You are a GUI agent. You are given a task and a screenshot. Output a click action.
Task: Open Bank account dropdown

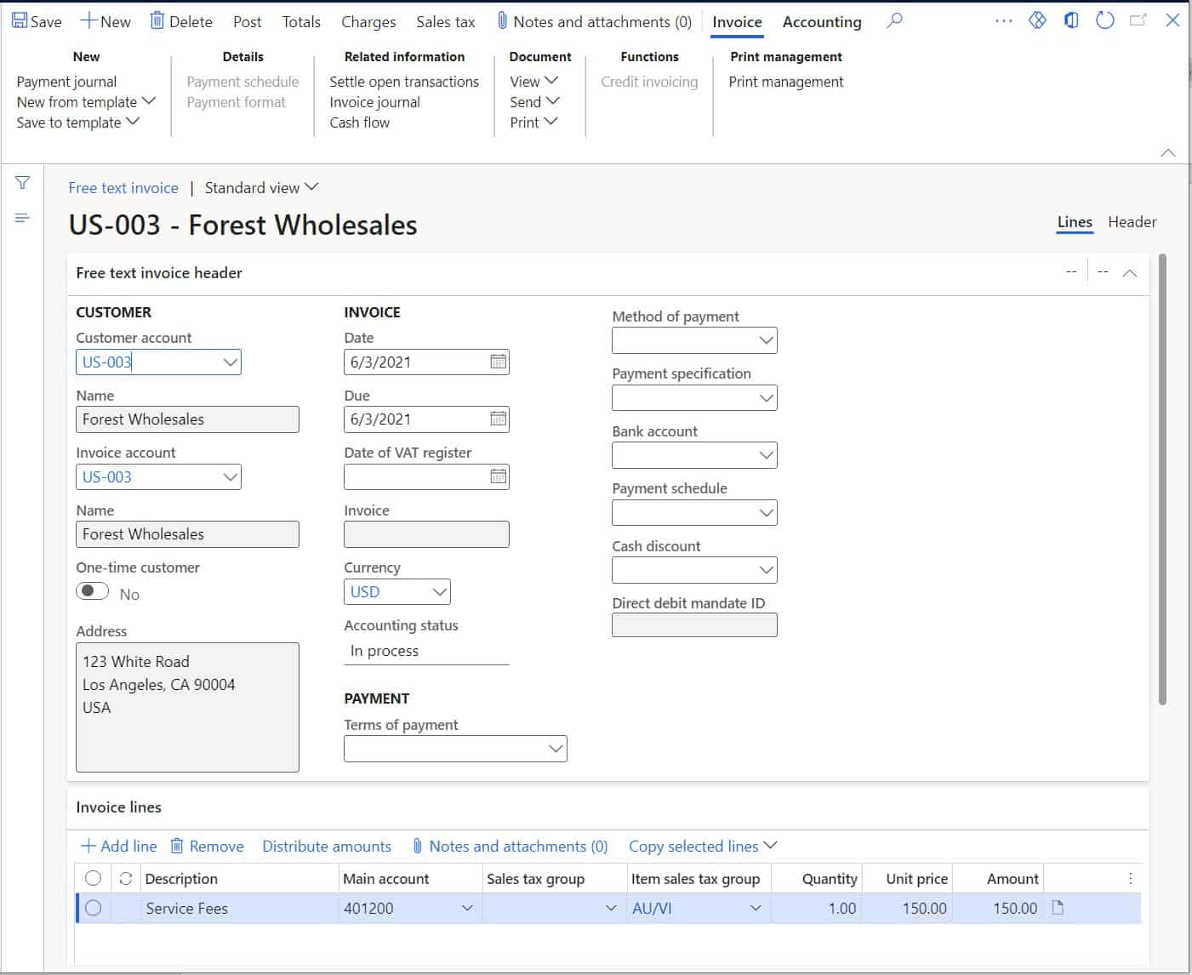point(766,455)
